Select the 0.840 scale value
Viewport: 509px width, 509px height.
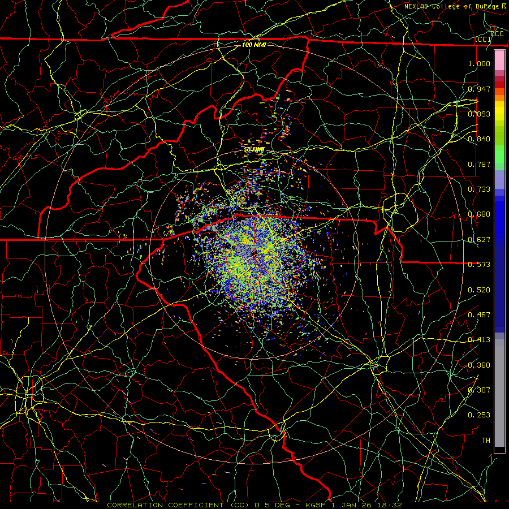pos(479,139)
